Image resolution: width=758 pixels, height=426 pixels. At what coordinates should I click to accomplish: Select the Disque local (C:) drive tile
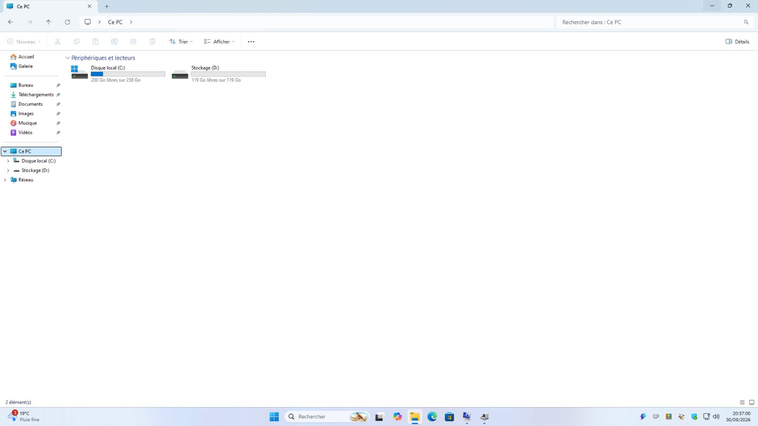tap(118, 74)
